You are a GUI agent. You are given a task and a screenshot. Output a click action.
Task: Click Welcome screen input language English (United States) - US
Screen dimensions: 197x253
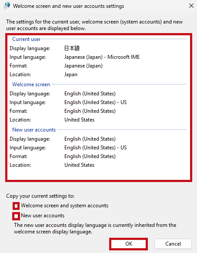(96, 102)
